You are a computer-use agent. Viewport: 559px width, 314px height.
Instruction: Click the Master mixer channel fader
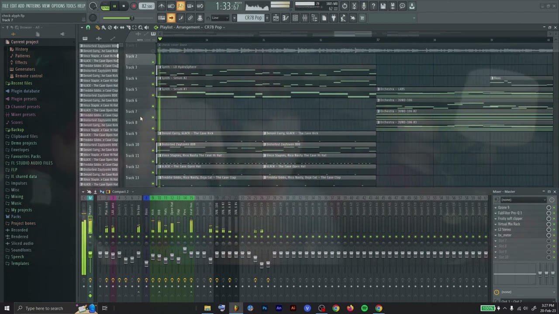(90, 254)
